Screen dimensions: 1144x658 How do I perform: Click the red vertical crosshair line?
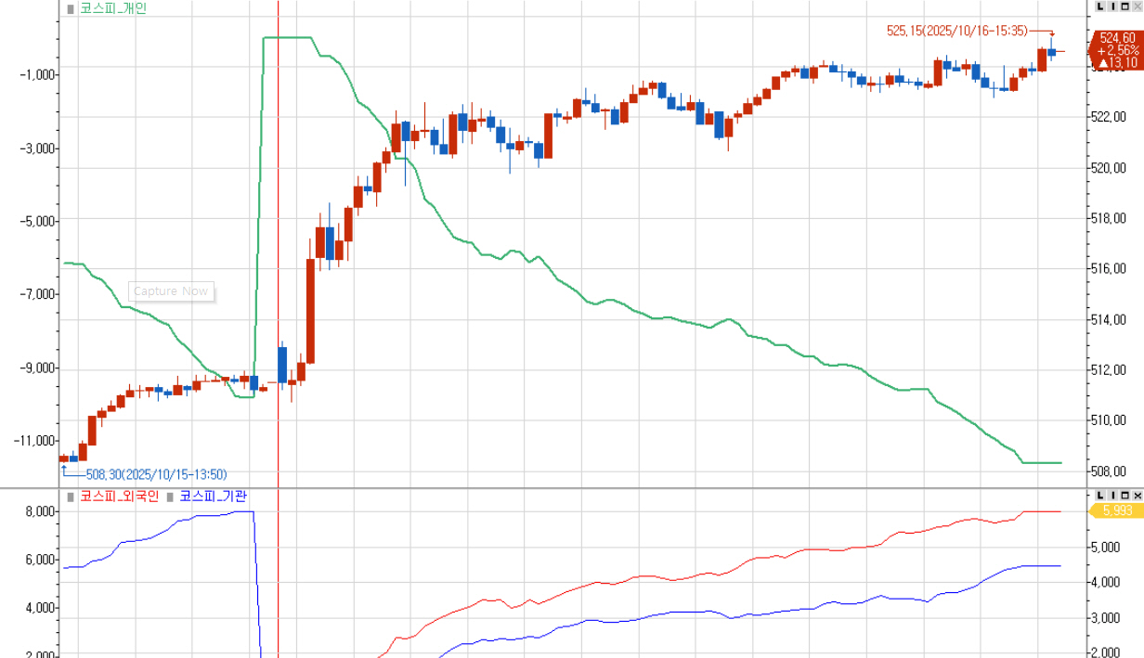coord(279,232)
